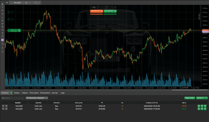Reverse the position with net -74.00

point(199,106)
